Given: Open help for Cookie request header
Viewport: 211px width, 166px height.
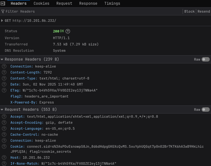Looking at the screenshot, I should coord(4,146).
